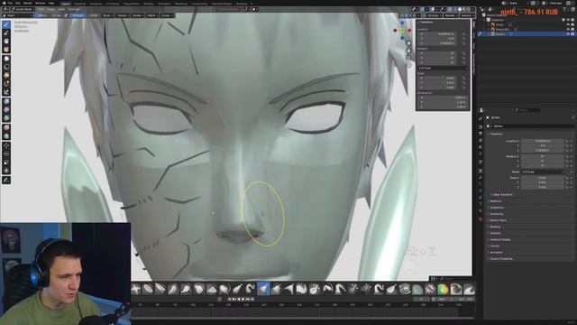Viewport: 577px width, 325px height.
Task: Disable Sphere rendering camera icon
Action: [572, 34]
